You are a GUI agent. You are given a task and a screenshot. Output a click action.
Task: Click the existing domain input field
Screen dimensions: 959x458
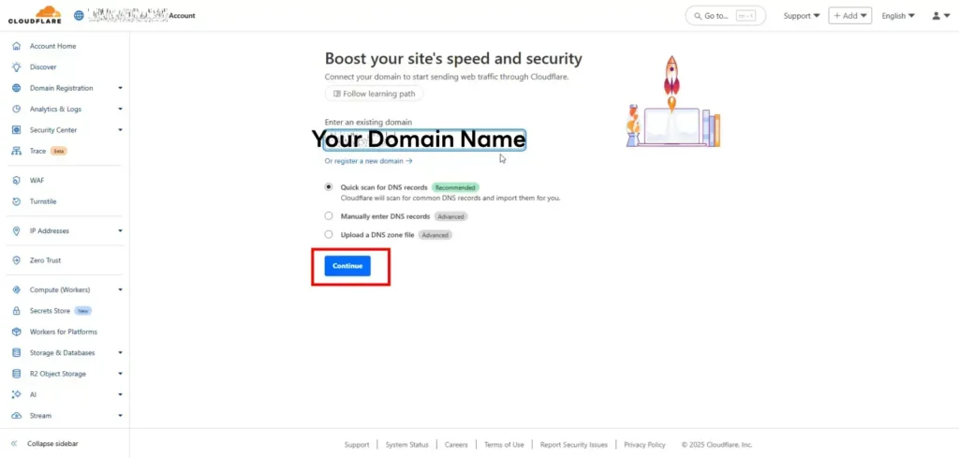point(424,140)
